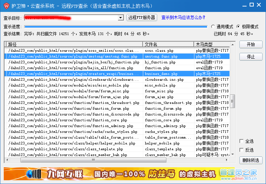Select the smstong.func.php row
This screenshot has width=266, height=184.
coord(117,57)
